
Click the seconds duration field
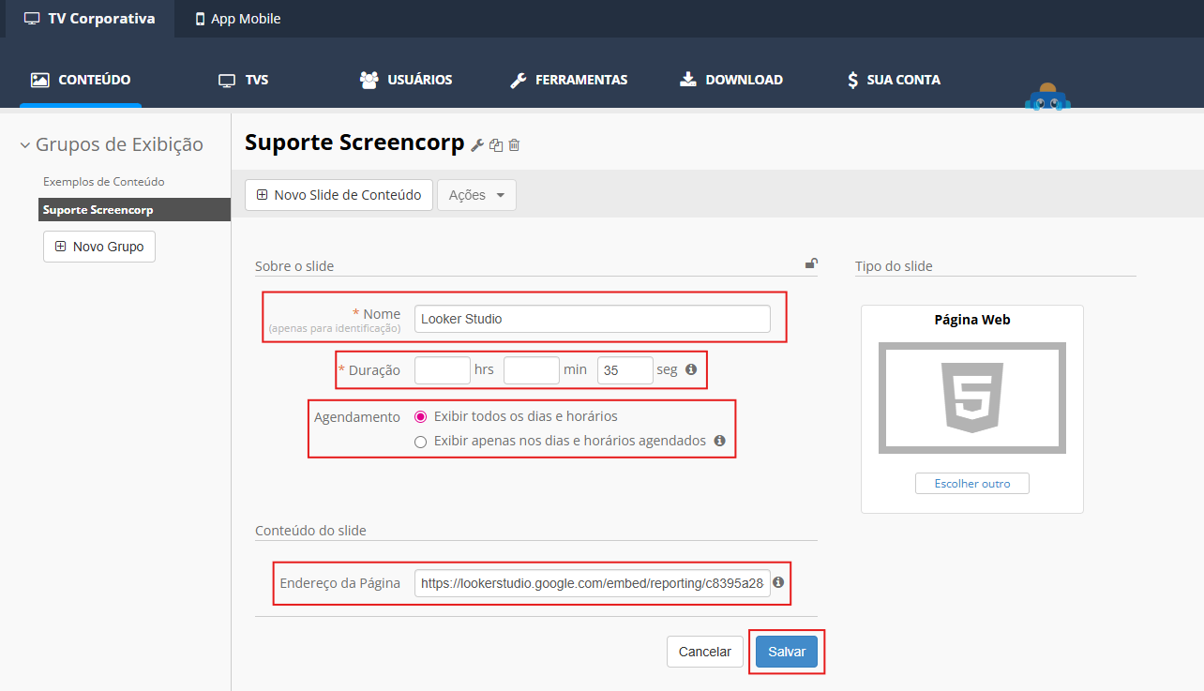pos(625,370)
